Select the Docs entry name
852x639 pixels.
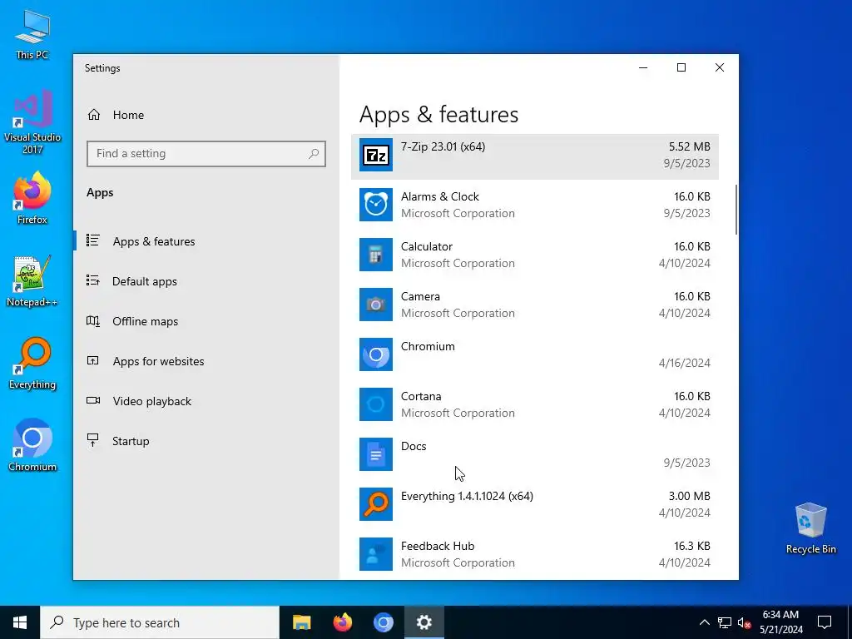click(x=414, y=447)
